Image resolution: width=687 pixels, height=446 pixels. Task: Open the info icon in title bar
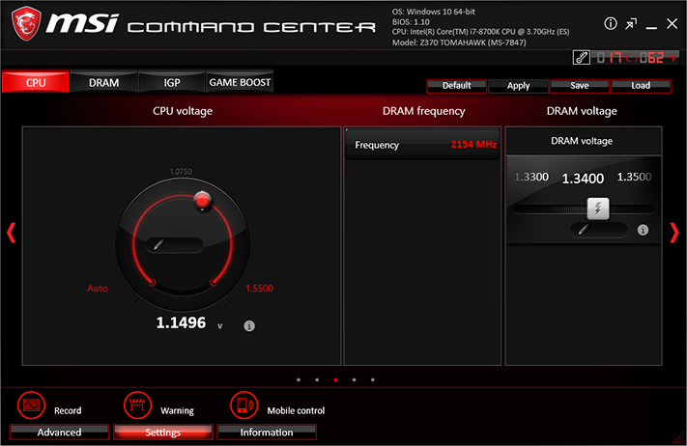[611, 23]
